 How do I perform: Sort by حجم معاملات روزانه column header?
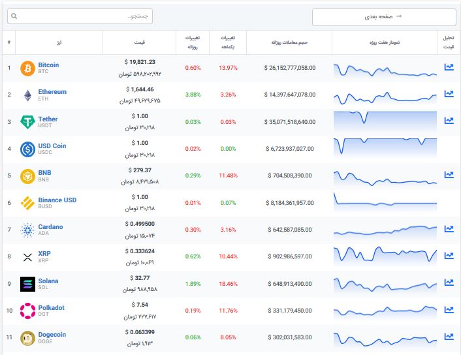click(x=289, y=42)
